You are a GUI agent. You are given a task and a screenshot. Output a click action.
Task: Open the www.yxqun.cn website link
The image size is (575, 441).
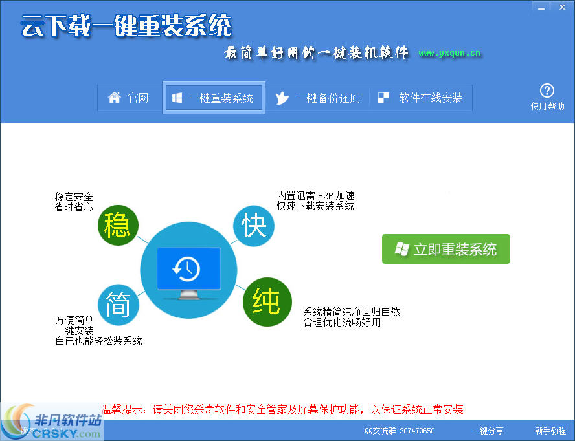click(450, 54)
